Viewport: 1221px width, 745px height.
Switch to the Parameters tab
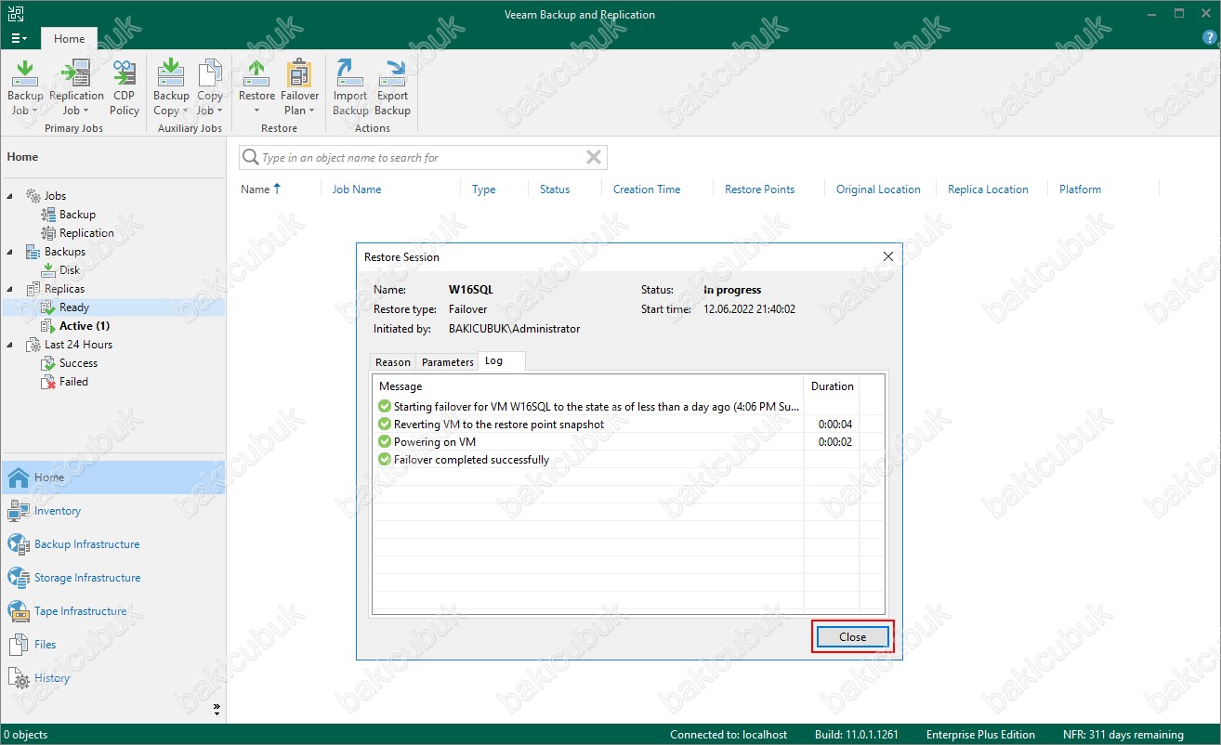447,362
